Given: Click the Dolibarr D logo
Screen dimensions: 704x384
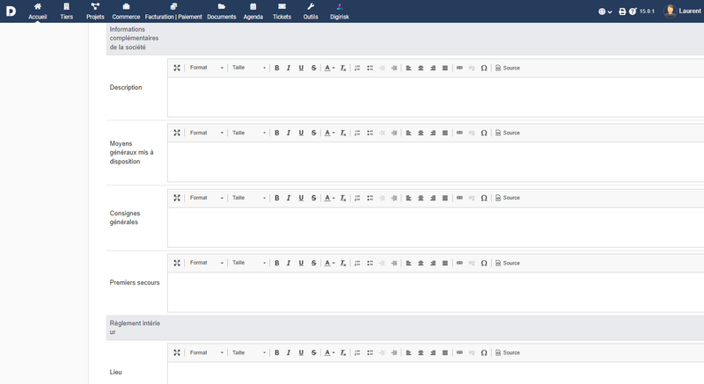Looking at the screenshot, I should pyautogui.click(x=11, y=11).
